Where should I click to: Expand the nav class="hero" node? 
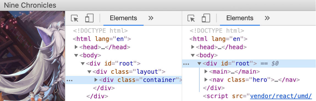click(206, 80)
